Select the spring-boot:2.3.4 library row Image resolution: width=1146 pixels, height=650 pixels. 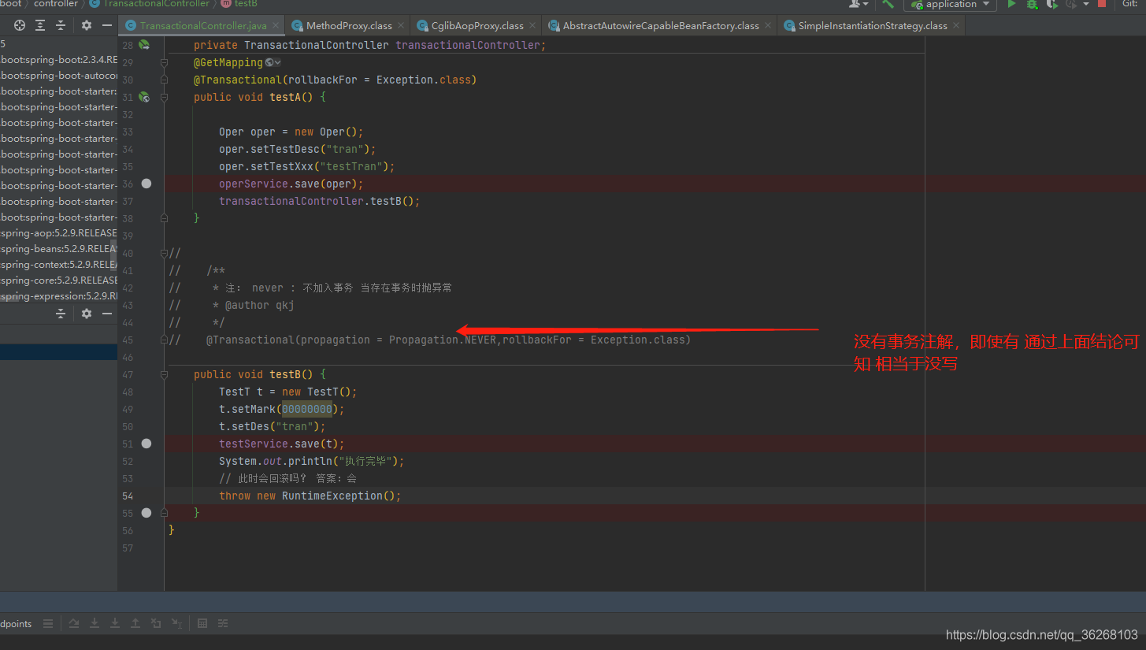point(58,60)
